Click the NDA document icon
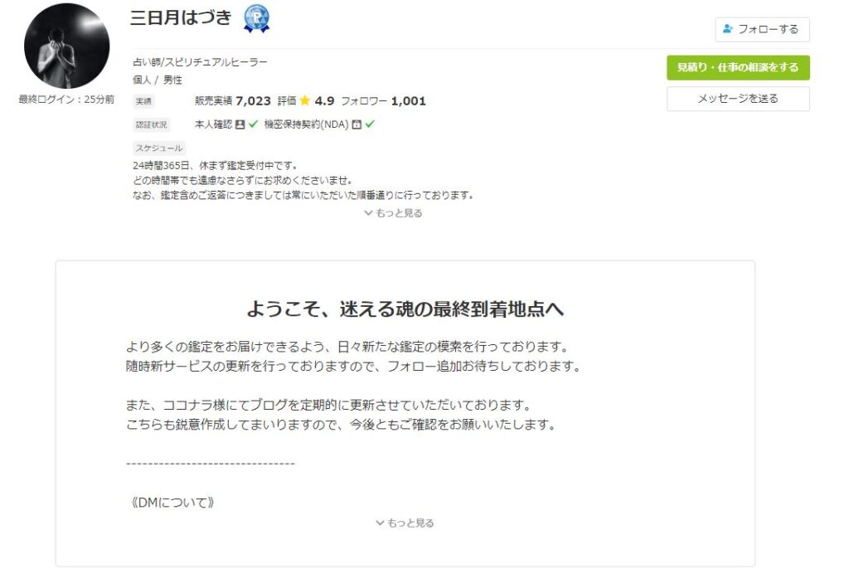Image resolution: width=849 pixels, height=574 pixels. (357, 124)
